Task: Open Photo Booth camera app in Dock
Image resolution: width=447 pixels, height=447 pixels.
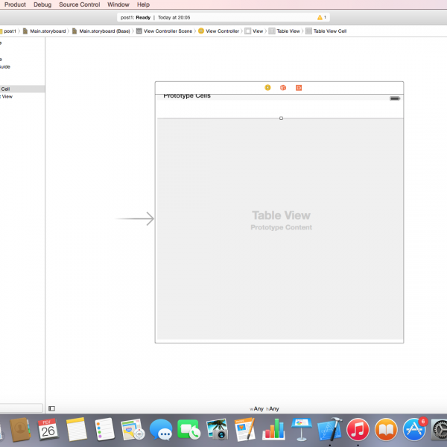Action: click(217, 429)
